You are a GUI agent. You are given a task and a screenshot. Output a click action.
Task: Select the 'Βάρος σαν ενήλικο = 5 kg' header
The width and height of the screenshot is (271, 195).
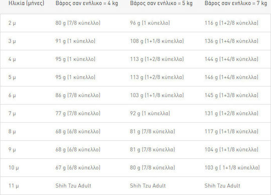[x=161, y=3]
